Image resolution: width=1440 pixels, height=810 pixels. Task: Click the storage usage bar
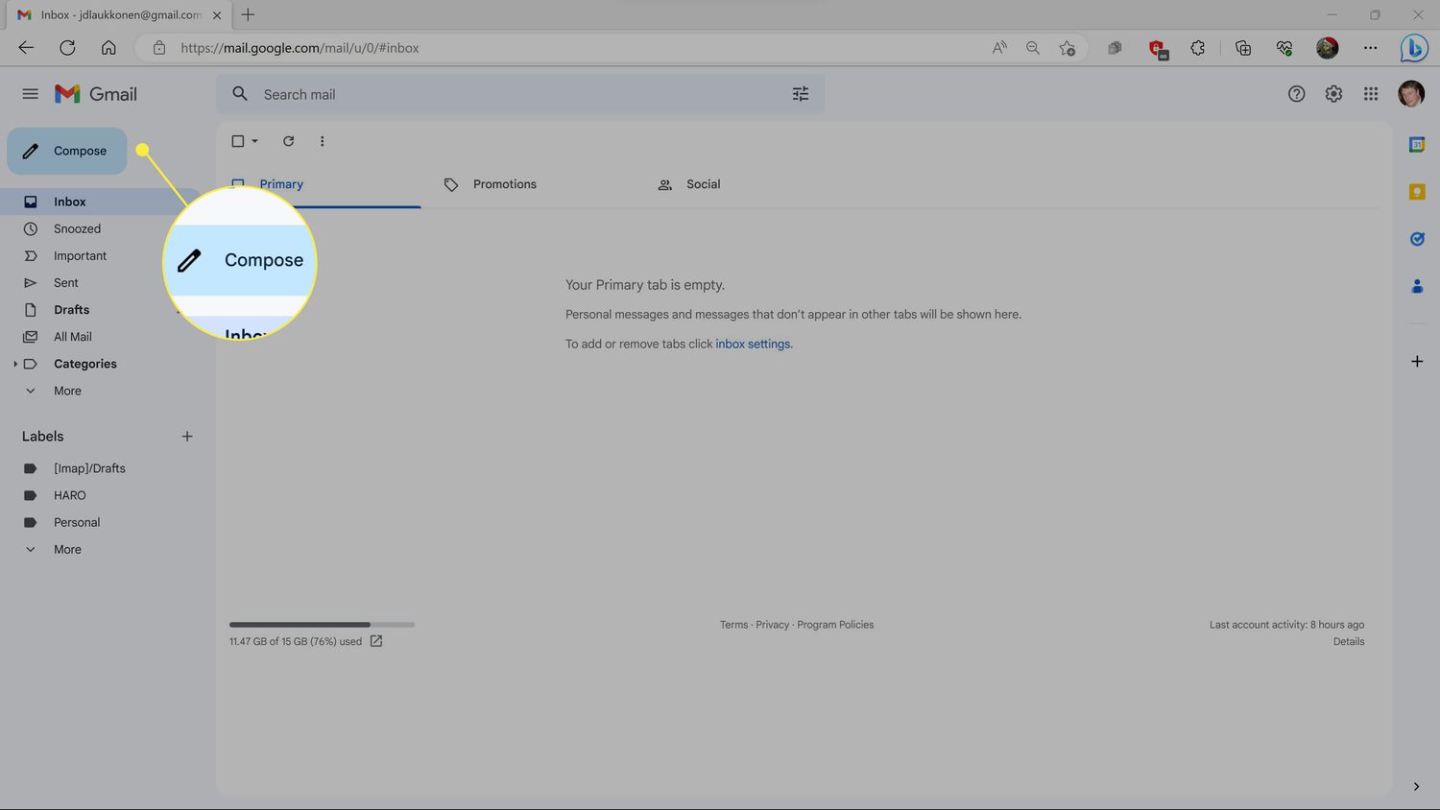point(322,625)
